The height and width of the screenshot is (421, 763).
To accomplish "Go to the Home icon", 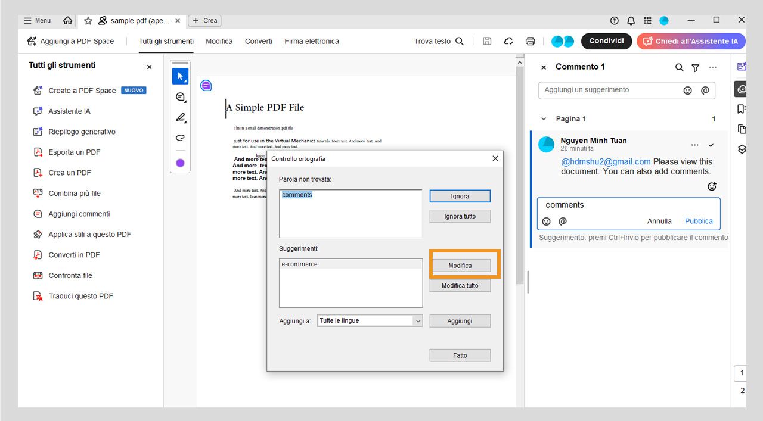I will [x=67, y=20].
